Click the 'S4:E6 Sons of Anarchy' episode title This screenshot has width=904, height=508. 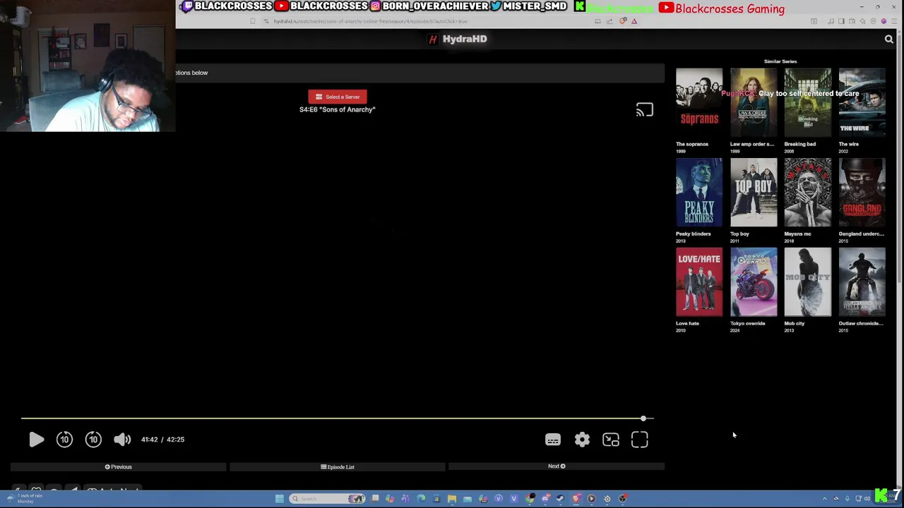click(338, 109)
